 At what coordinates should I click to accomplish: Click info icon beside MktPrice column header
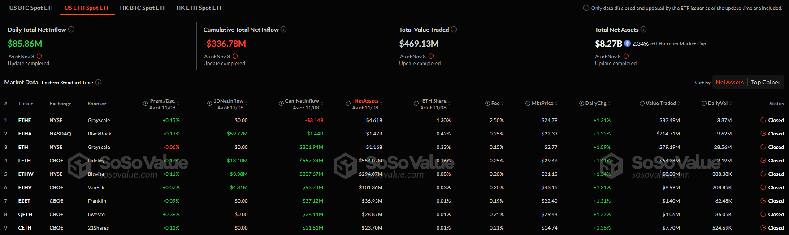pyautogui.click(x=528, y=104)
